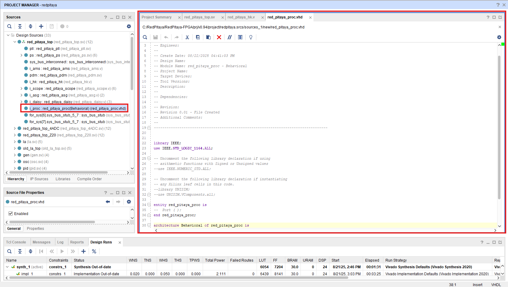
Task: Expand red_pitaya_top_4ADC node
Action: tap(15, 128)
